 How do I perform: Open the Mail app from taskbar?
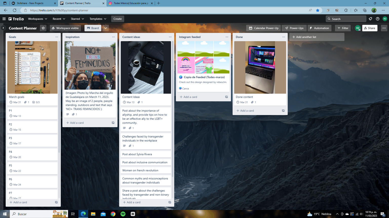[x=103, y=214]
